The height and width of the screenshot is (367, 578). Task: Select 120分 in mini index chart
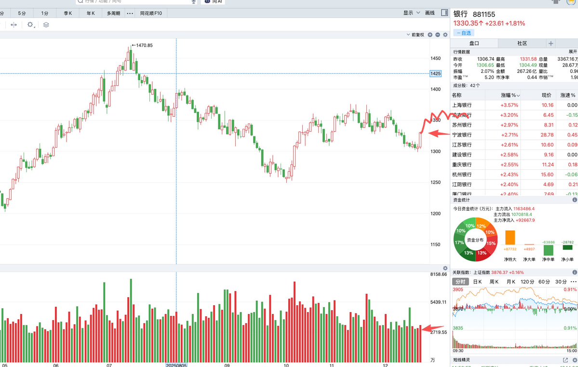pos(527,282)
